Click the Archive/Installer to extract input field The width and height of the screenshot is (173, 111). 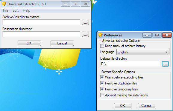click(x=41, y=22)
